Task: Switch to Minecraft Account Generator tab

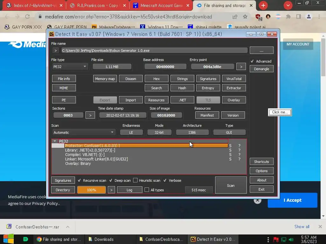Action: tap(162, 6)
